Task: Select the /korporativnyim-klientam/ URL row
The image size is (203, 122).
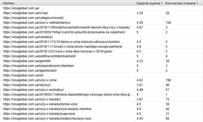Action: click(38, 66)
